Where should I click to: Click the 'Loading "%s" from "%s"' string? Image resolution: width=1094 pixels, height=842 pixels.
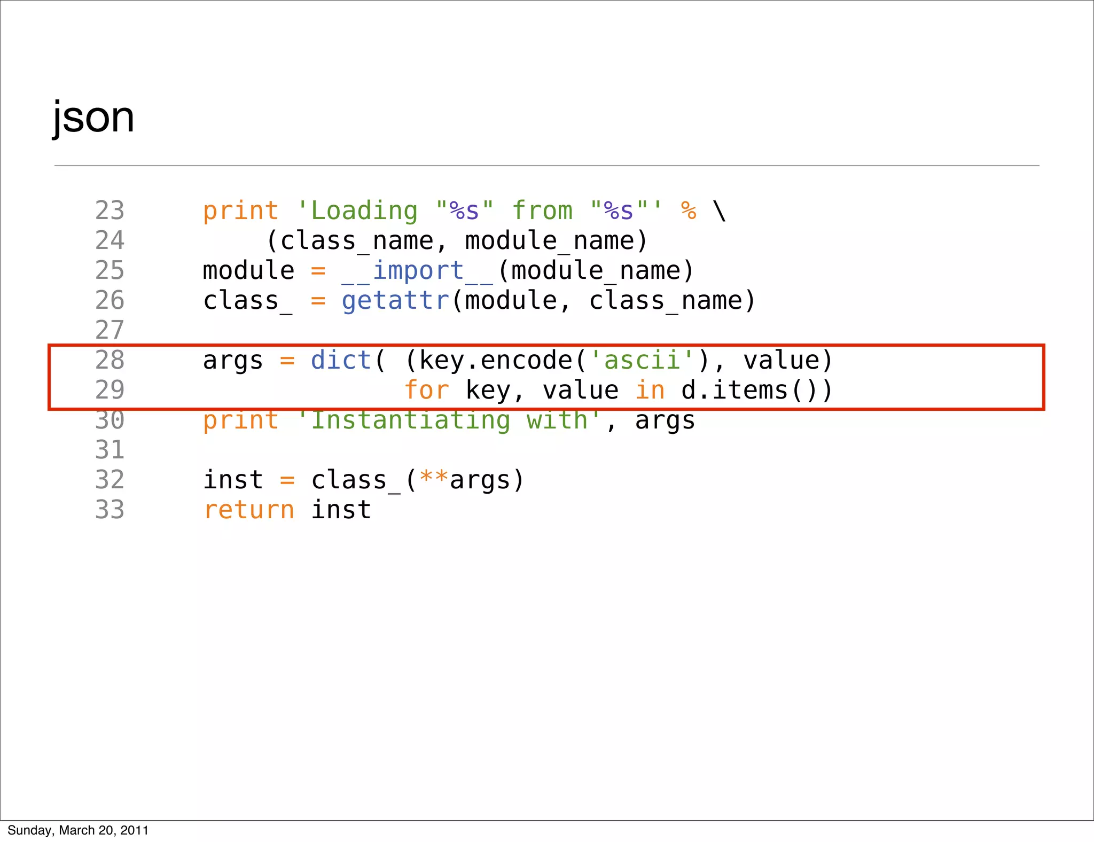coord(479,210)
